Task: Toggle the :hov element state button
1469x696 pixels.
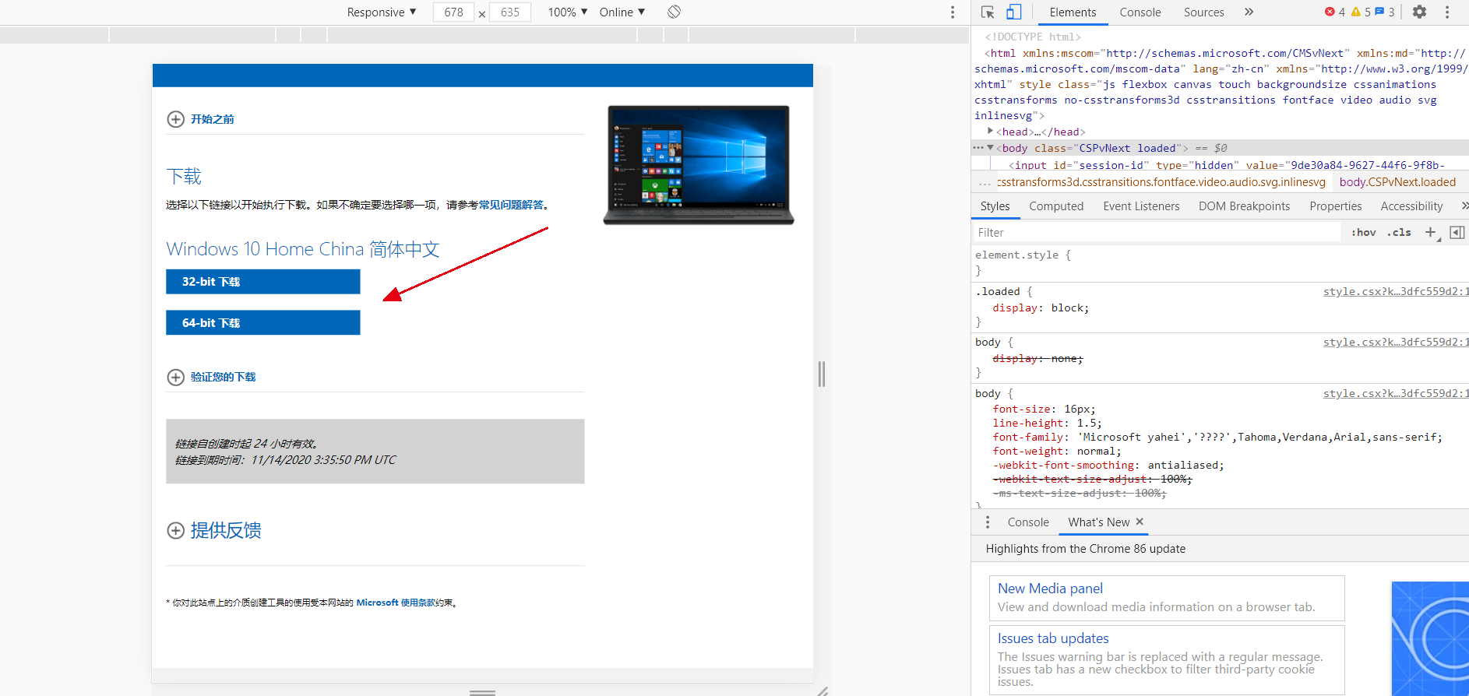Action: [1363, 232]
